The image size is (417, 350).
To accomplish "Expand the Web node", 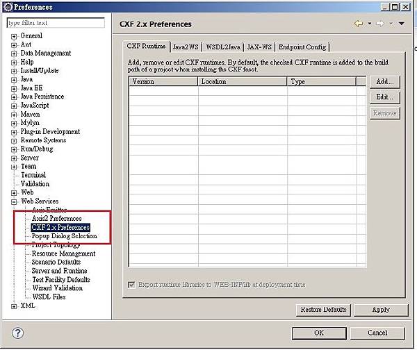I will click(x=14, y=192).
